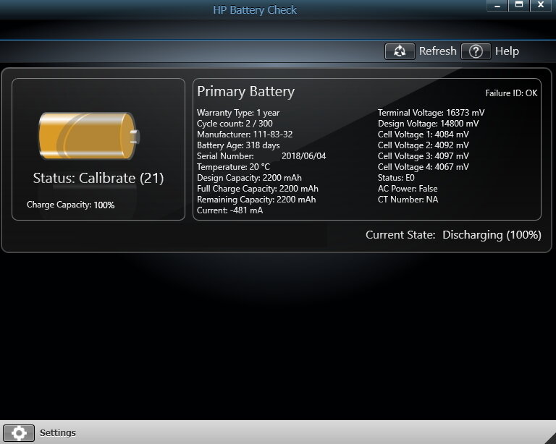This screenshot has height=444, width=556.
Task: Click Current: -481 mA line
Action: (x=229, y=210)
